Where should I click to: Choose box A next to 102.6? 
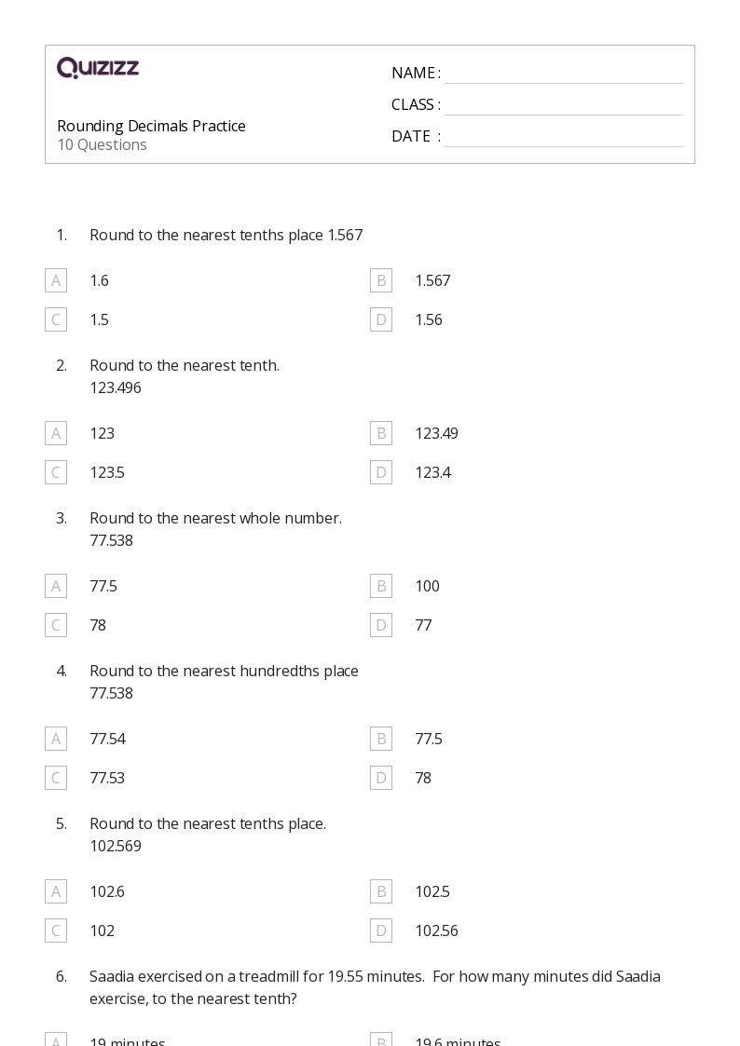point(56,892)
